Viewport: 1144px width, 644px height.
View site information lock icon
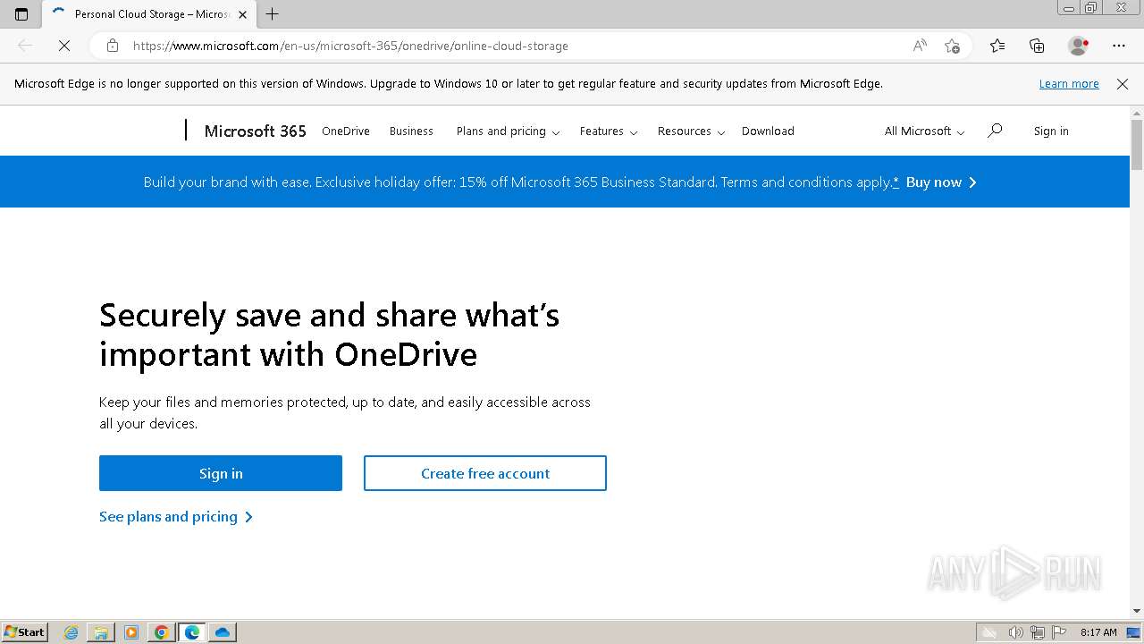click(113, 46)
